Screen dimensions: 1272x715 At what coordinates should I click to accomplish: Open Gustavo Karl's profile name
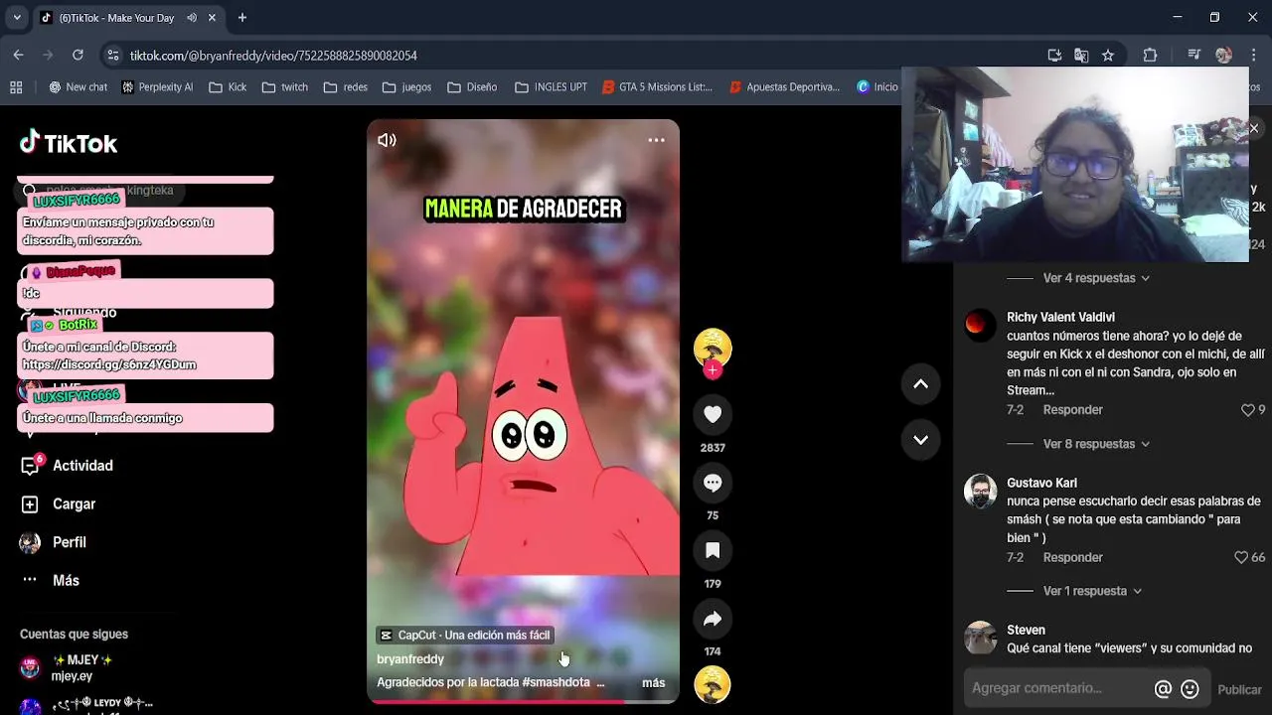click(1041, 484)
